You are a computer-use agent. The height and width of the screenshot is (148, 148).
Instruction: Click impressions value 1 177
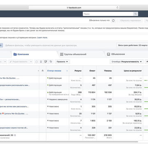click(x=109, y=99)
